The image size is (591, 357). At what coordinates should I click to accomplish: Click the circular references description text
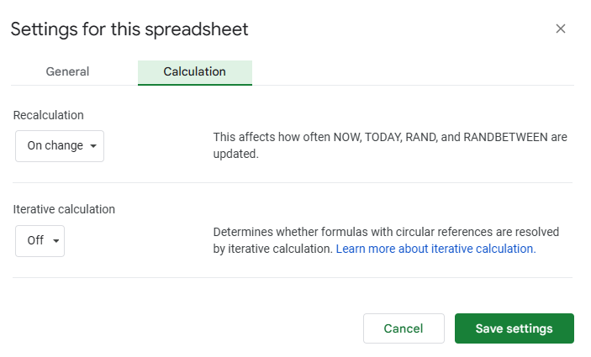pyautogui.click(x=386, y=240)
